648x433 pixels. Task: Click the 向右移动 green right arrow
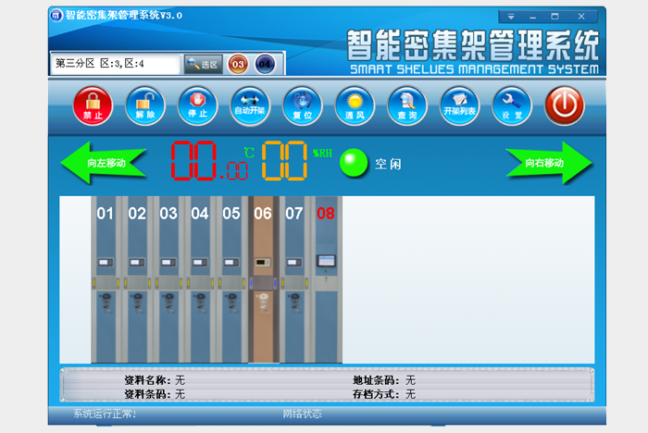(x=549, y=163)
